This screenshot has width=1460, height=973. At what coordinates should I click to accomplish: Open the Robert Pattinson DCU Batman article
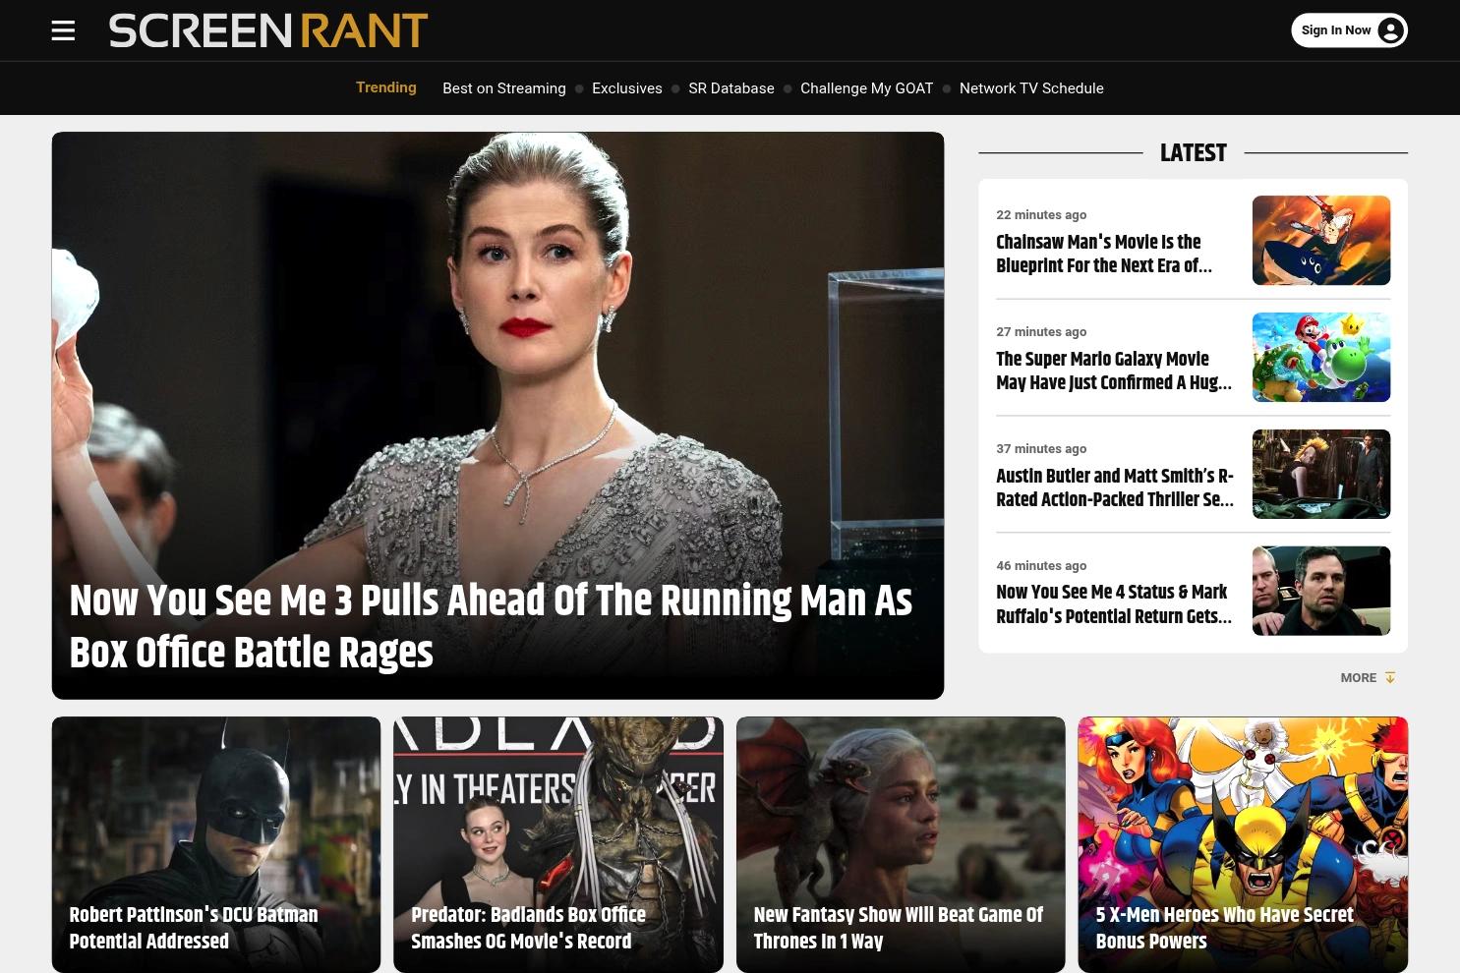point(193,928)
